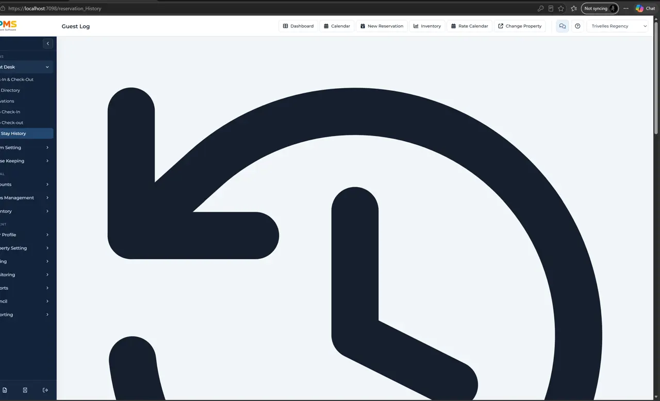Click the help question mark icon
The width and height of the screenshot is (660, 401).
point(577,26)
